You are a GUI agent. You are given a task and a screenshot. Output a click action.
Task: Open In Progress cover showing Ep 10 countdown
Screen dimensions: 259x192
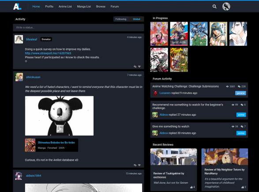(x=179, y=34)
